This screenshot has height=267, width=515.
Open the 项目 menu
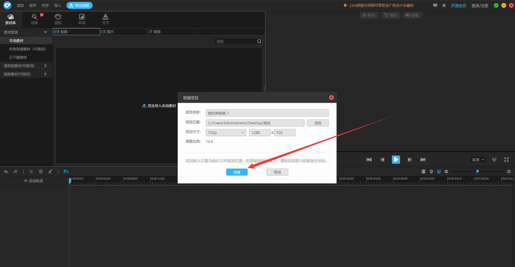coord(20,5)
